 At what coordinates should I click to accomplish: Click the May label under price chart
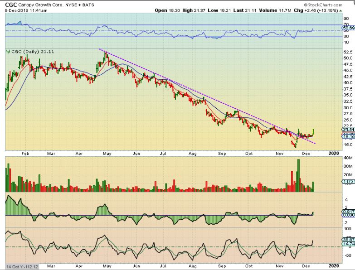(x=107, y=154)
